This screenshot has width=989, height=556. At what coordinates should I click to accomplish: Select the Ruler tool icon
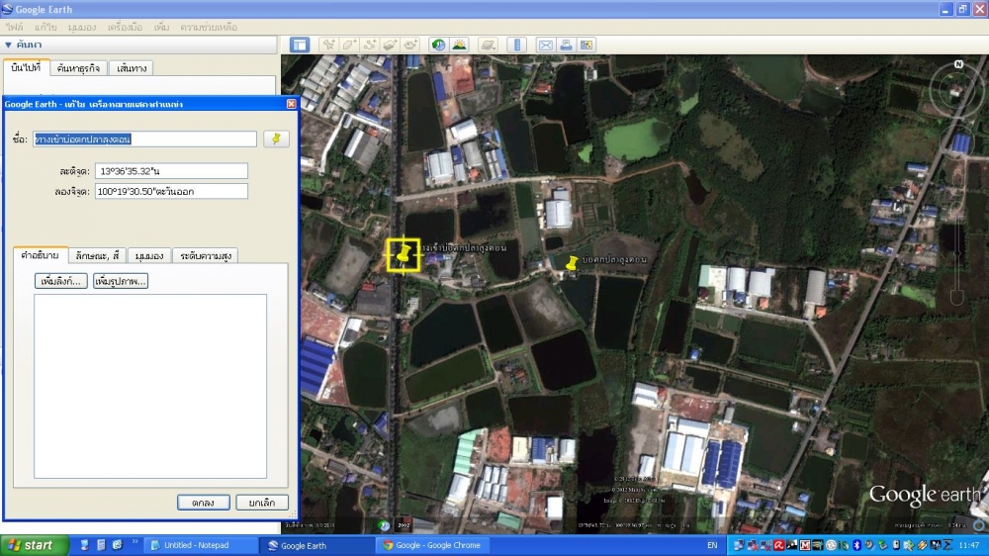point(516,45)
